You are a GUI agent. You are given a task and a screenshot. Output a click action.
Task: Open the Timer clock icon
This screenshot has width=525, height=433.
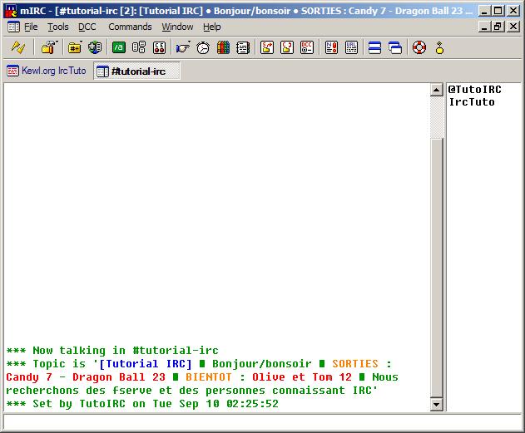[x=203, y=47]
